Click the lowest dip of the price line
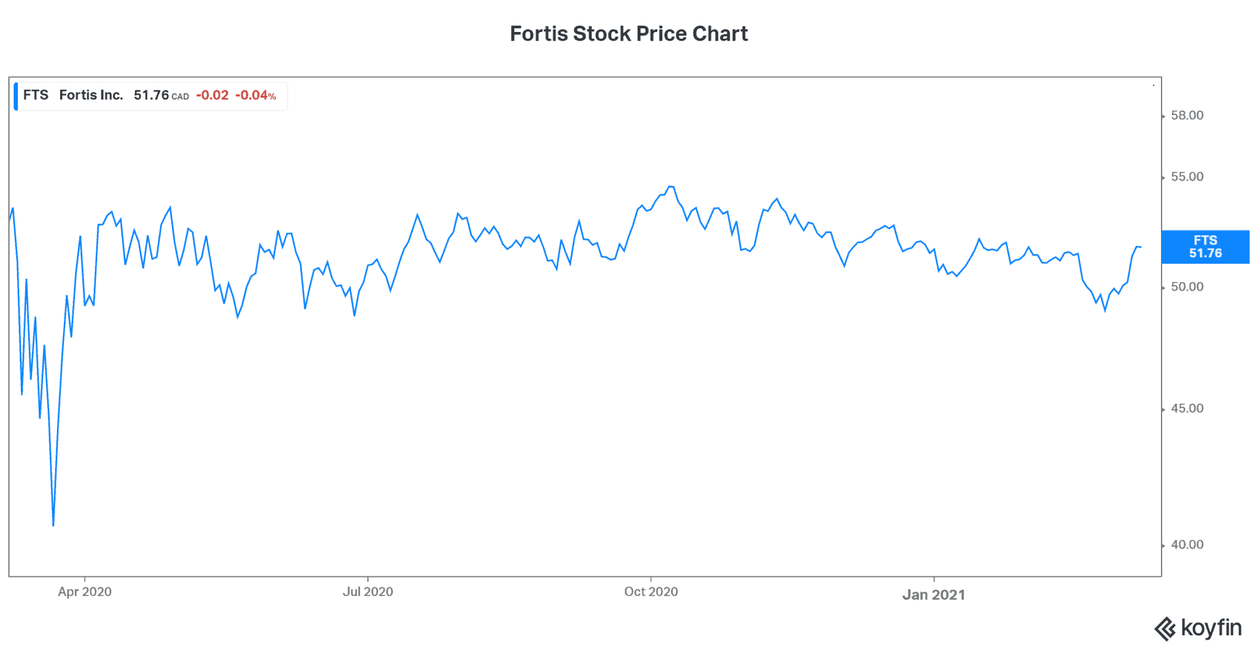 53,525
